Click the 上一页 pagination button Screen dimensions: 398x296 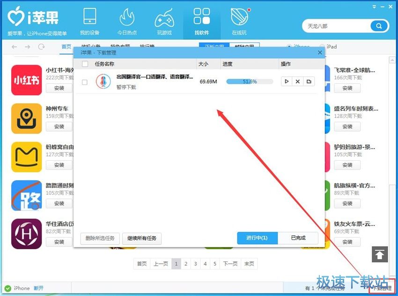pyautogui.click(x=161, y=264)
